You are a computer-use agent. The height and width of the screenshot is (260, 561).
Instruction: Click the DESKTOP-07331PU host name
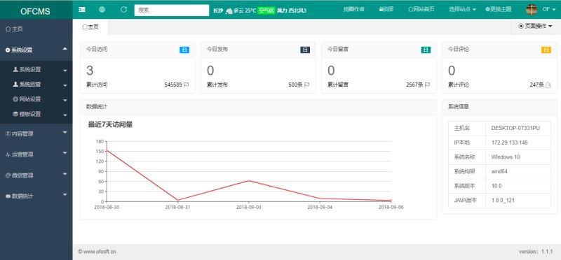point(515,128)
